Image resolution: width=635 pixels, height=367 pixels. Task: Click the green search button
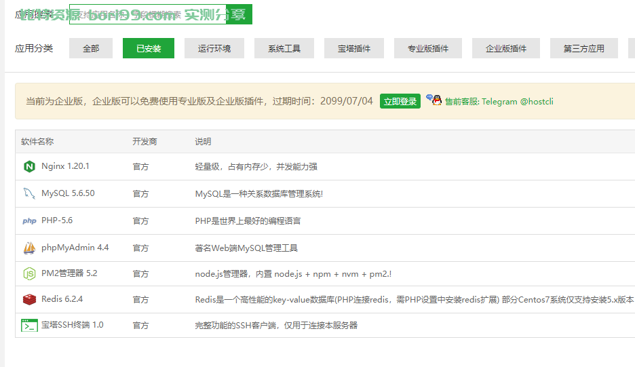tap(239, 14)
